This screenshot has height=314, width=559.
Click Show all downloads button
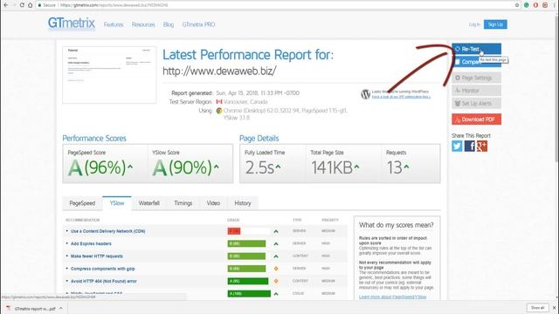[538, 308]
